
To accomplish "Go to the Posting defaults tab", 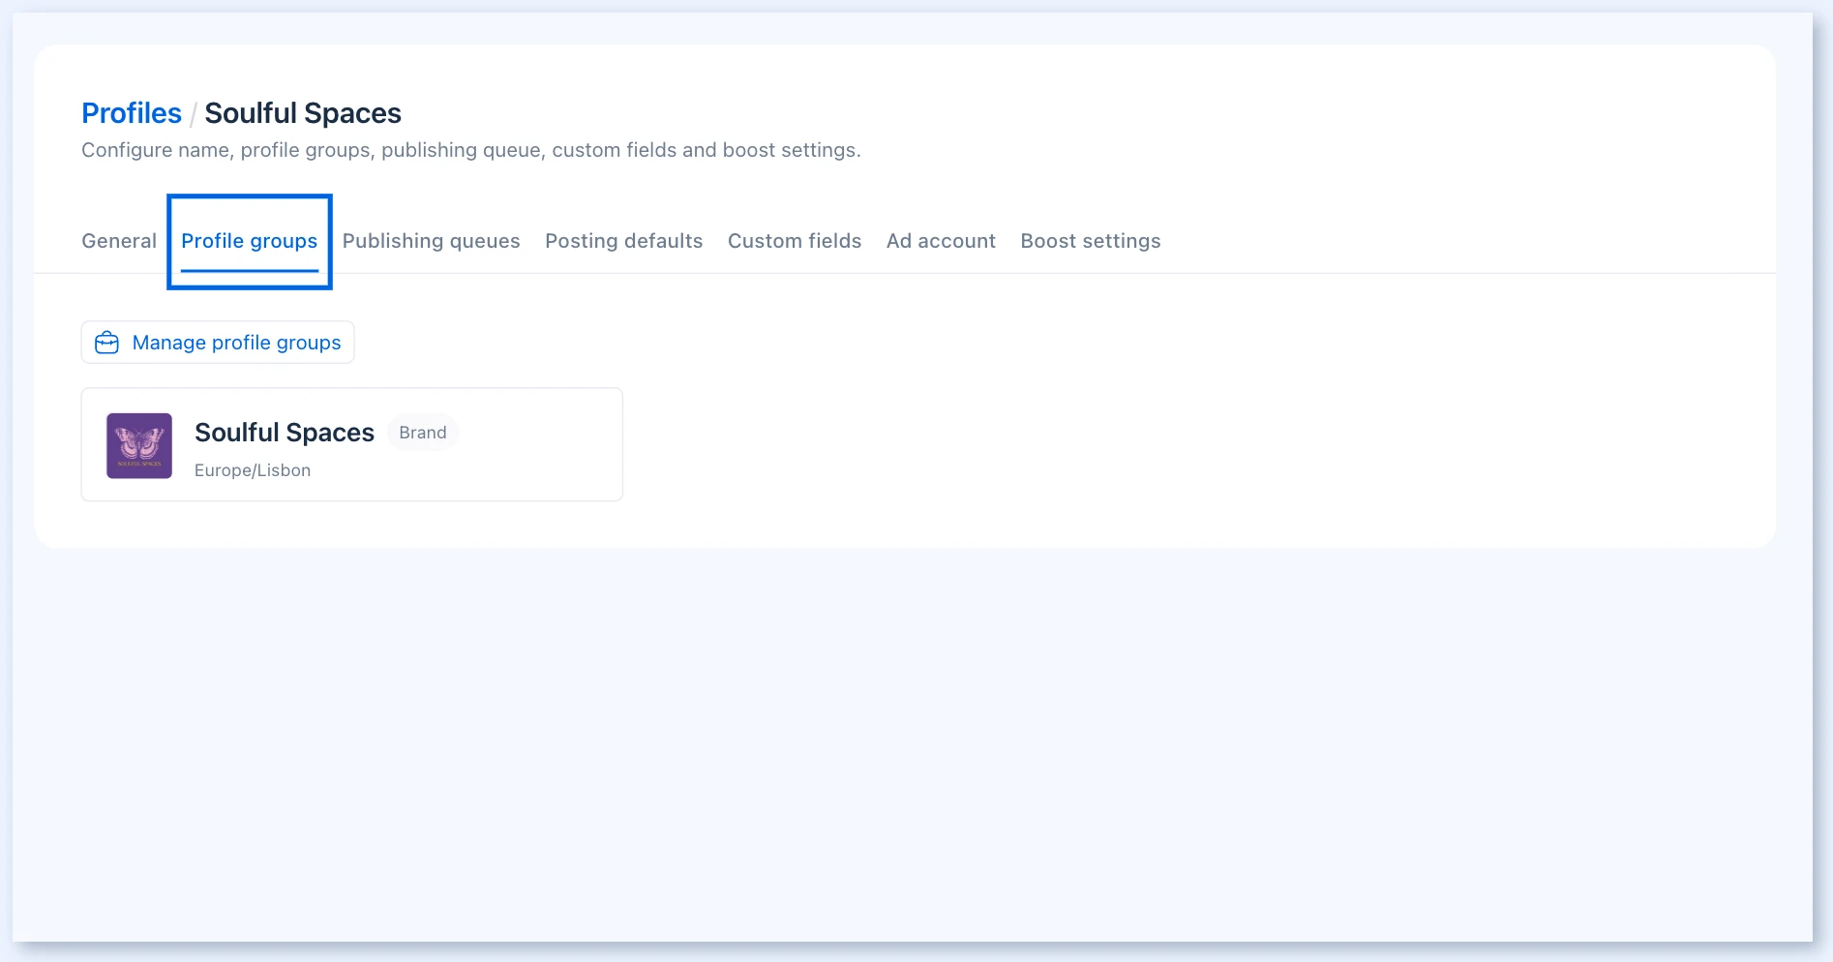I will pos(624,241).
